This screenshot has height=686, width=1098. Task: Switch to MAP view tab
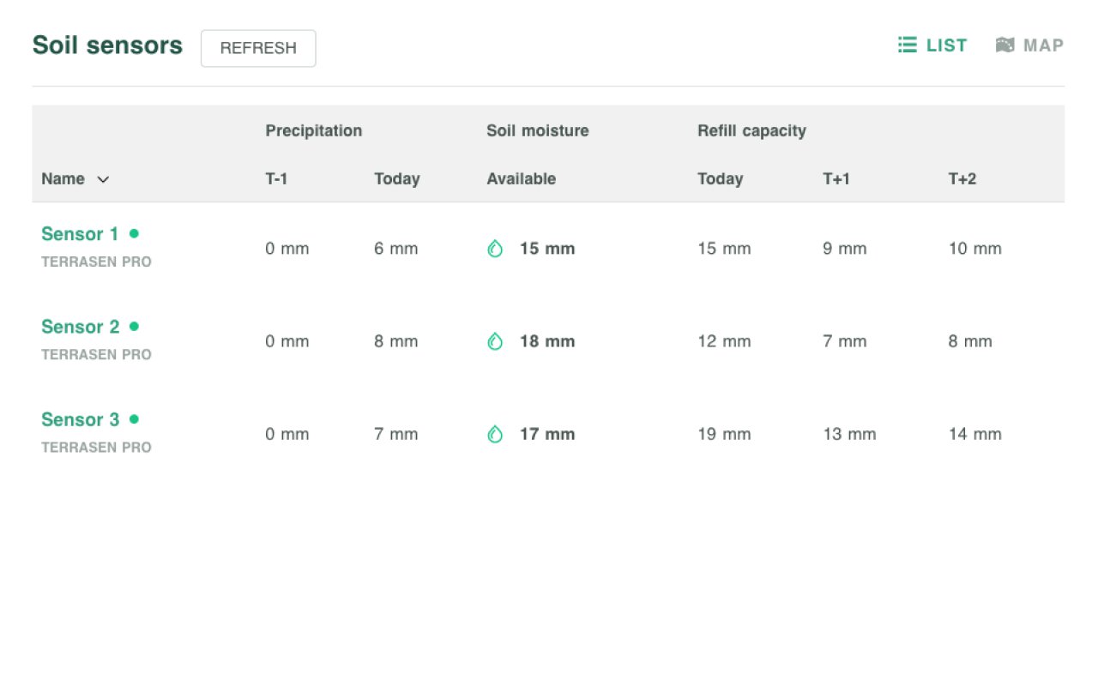point(1029,45)
